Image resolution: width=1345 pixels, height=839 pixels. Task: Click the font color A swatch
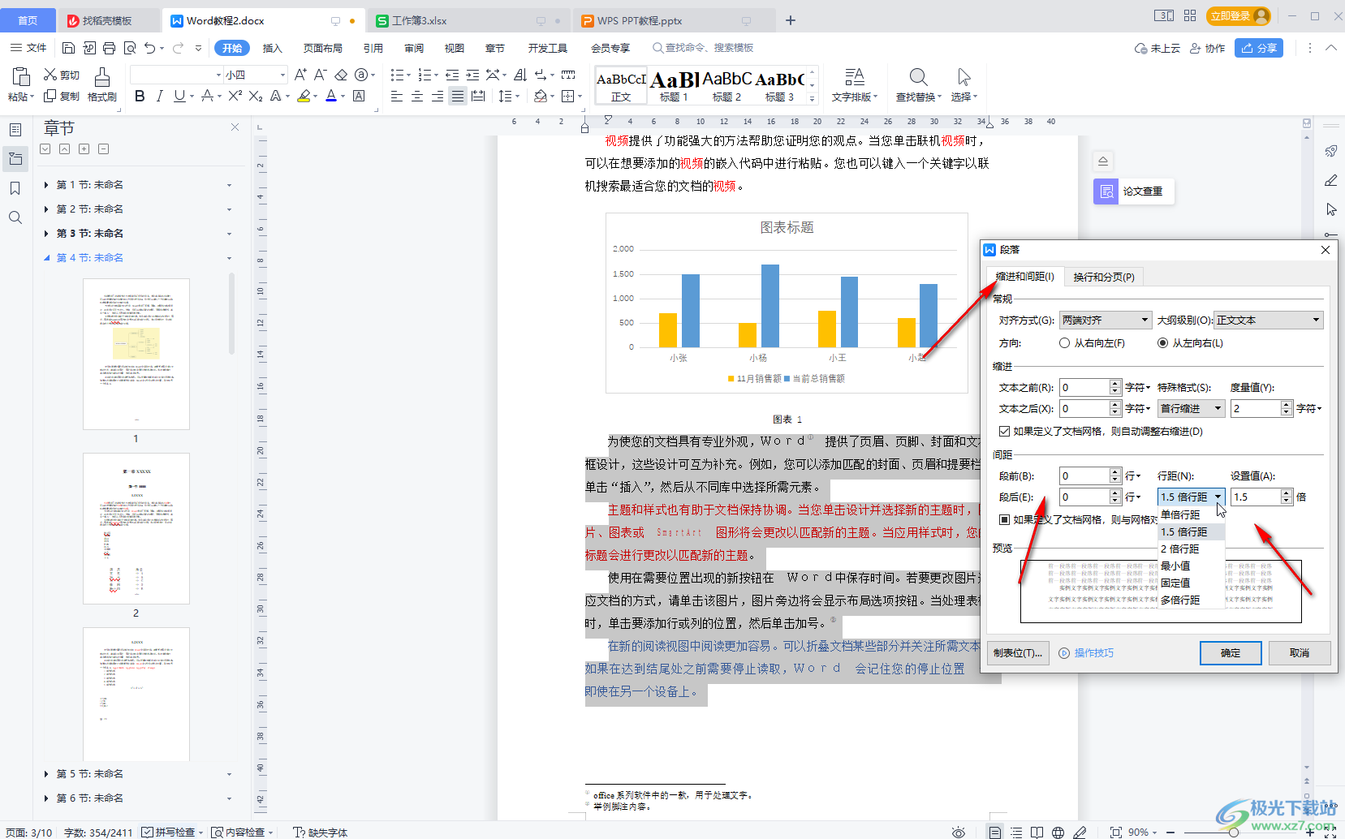coord(330,97)
